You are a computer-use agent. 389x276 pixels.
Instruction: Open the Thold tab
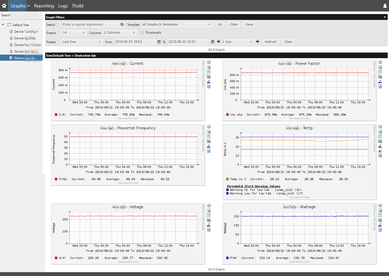click(x=77, y=6)
